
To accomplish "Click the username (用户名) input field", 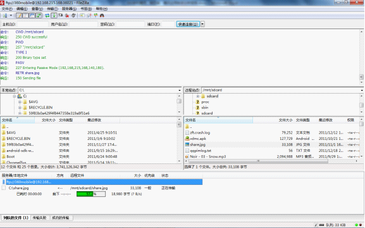I will click(84, 24).
